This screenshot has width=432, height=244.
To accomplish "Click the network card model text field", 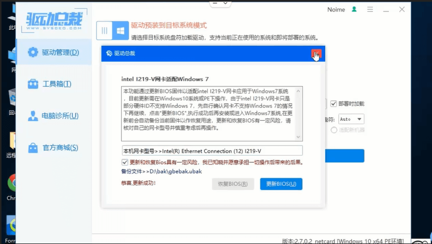I will (212, 151).
